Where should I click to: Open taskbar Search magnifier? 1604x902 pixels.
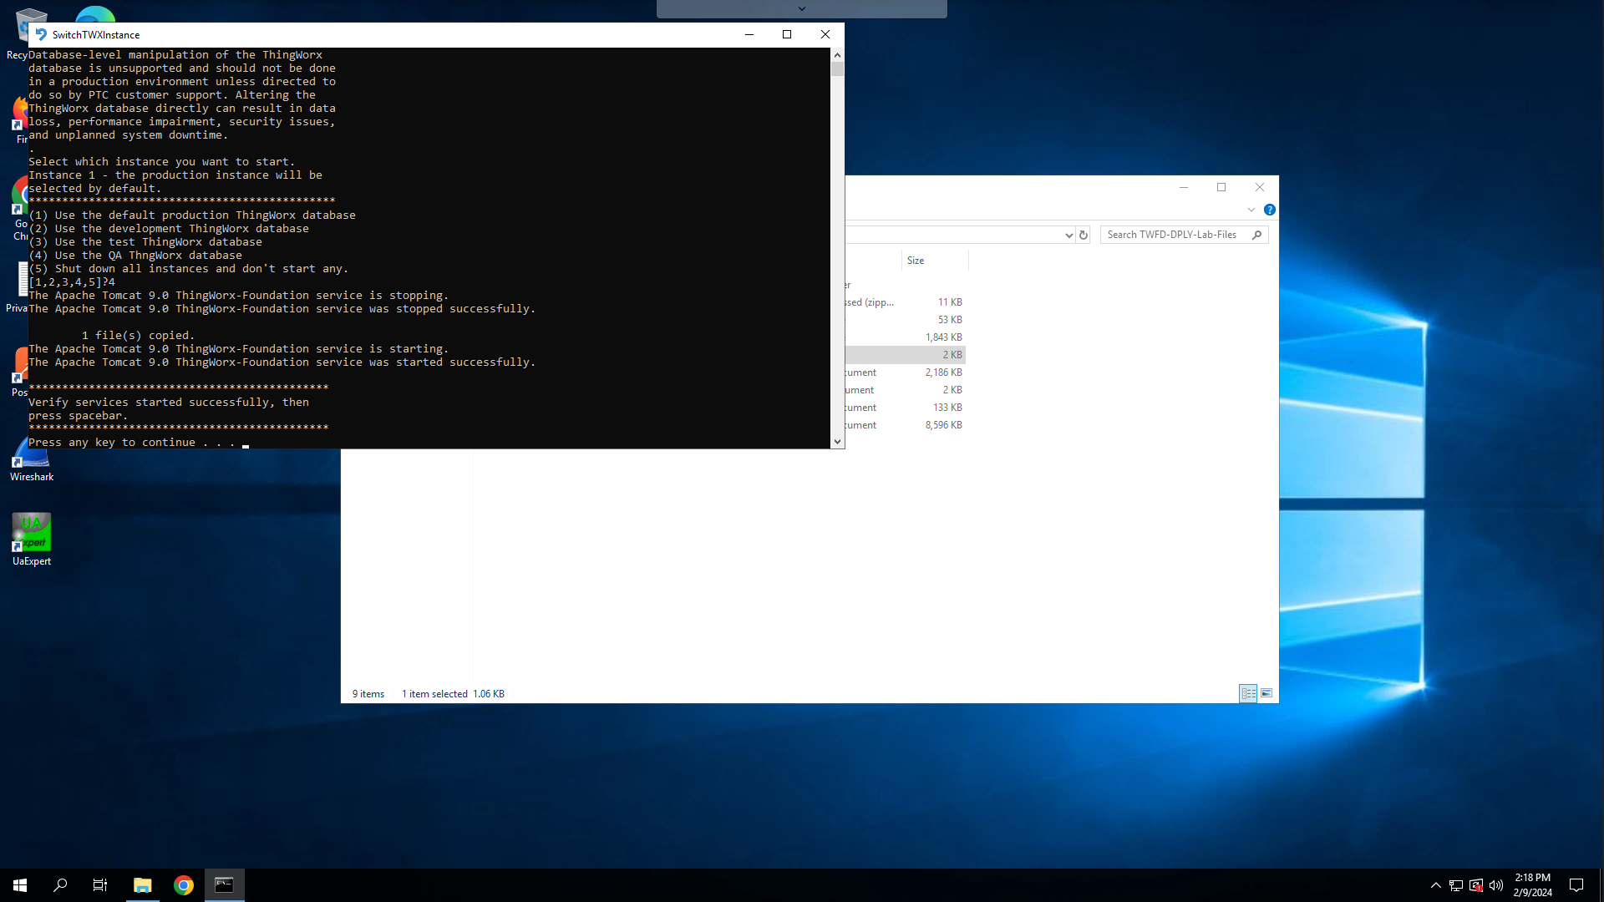[60, 885]
